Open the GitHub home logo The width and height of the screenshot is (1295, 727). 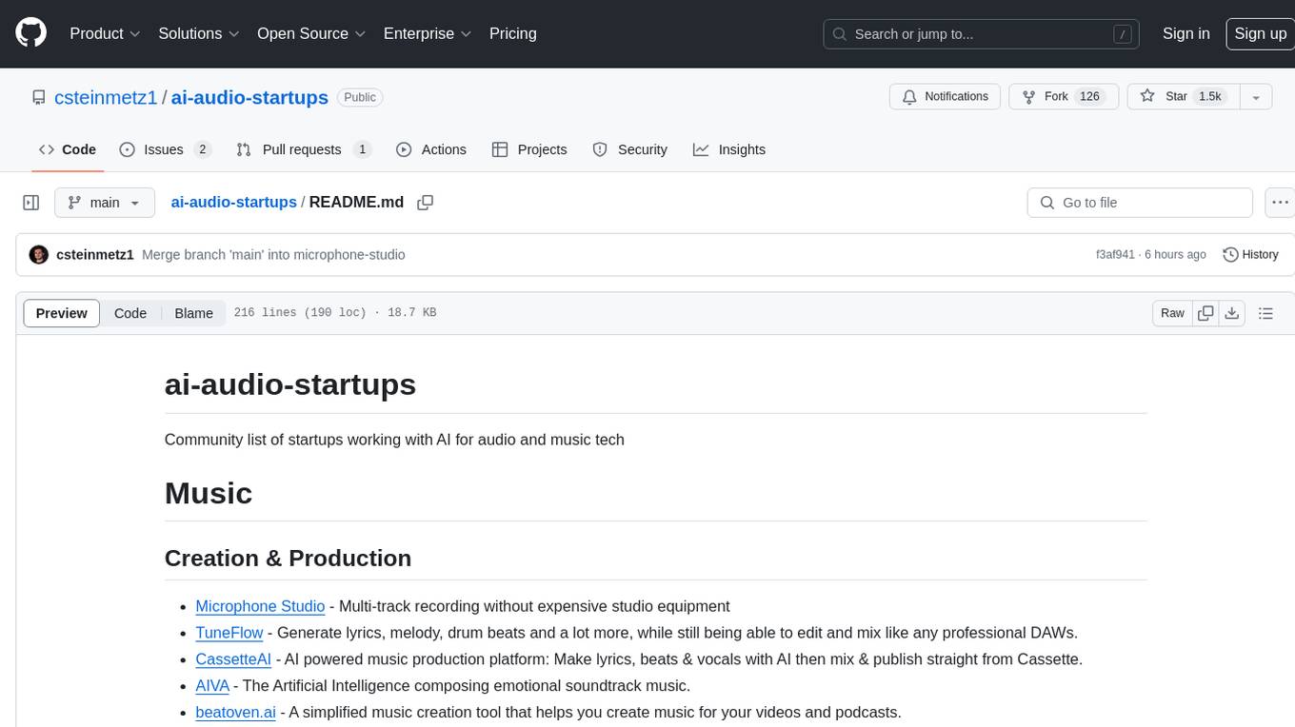point(30,33)
